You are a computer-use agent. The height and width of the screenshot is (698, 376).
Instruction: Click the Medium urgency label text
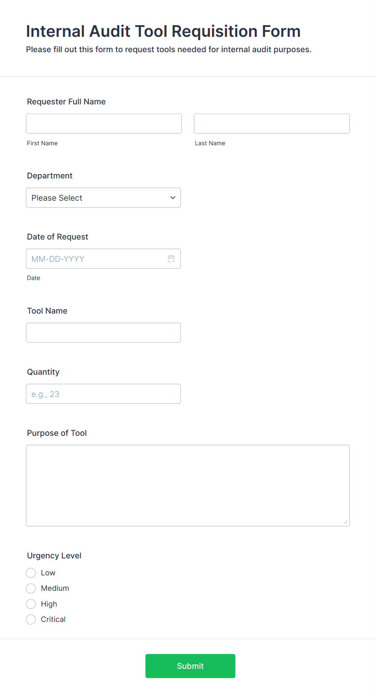(55, 588)
